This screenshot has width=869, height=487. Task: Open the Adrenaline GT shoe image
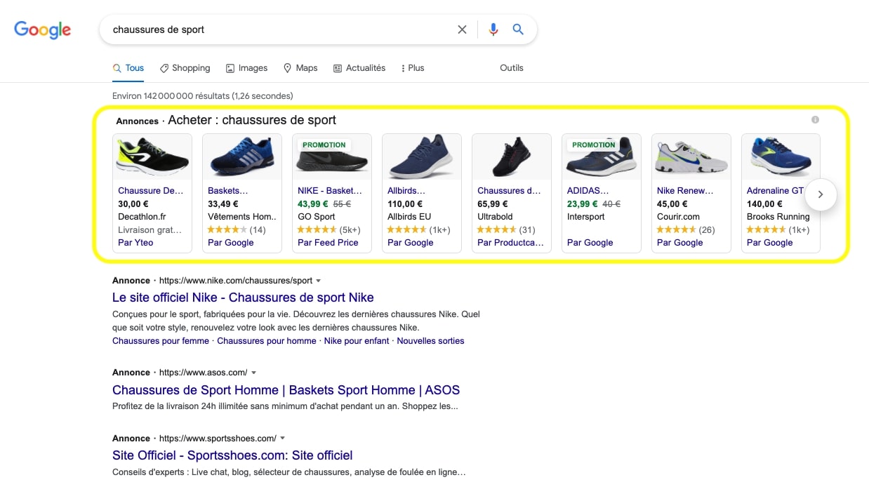(781, 156)
